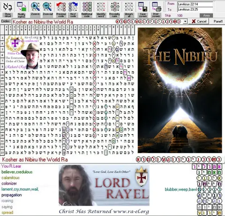
Task: Click the Lord Rayel banner image
Action: pyautogui.click(x=104, y=185)
